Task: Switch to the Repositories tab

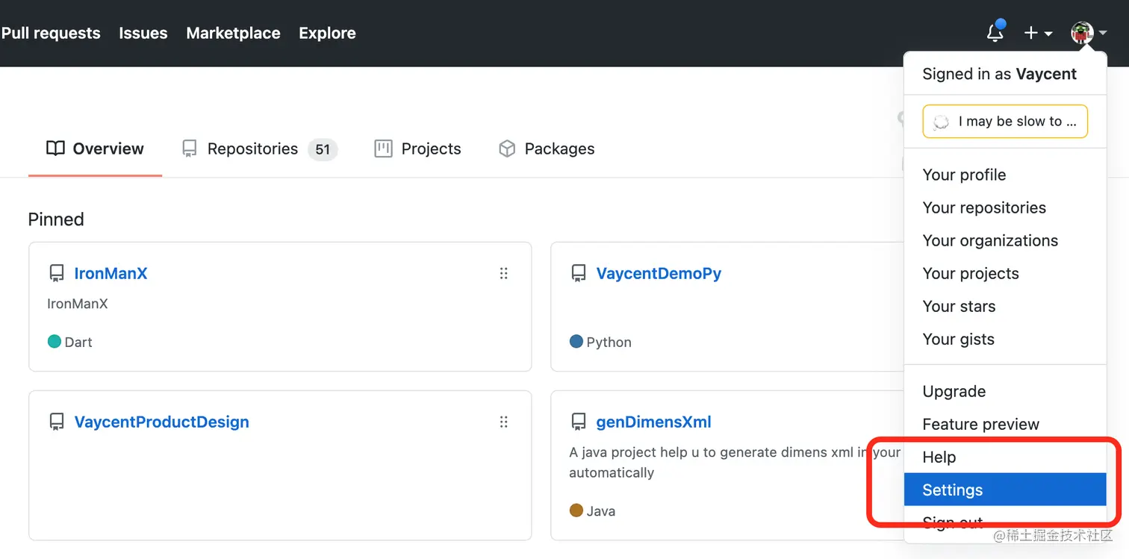Action: pyautogui.click(x=252, y=149)
